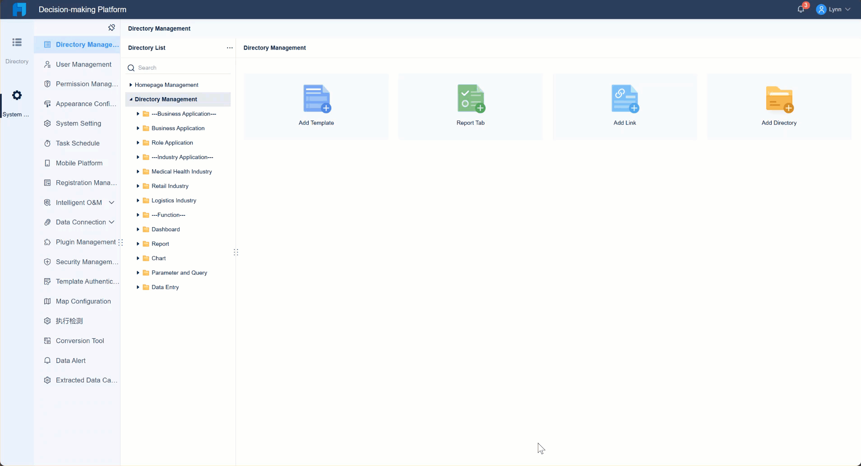Screen dimensions: 861x466
Task: Open the notification bell icon
Action: (801, 9)
